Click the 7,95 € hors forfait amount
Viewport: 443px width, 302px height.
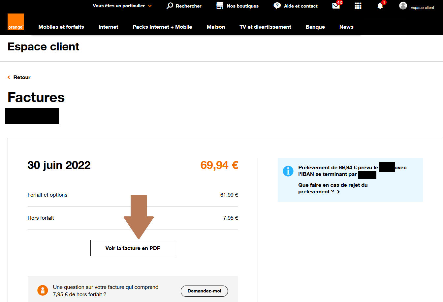coord(231,218)
